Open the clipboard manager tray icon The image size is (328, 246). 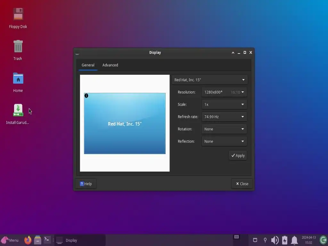click(x=255, y=240)
